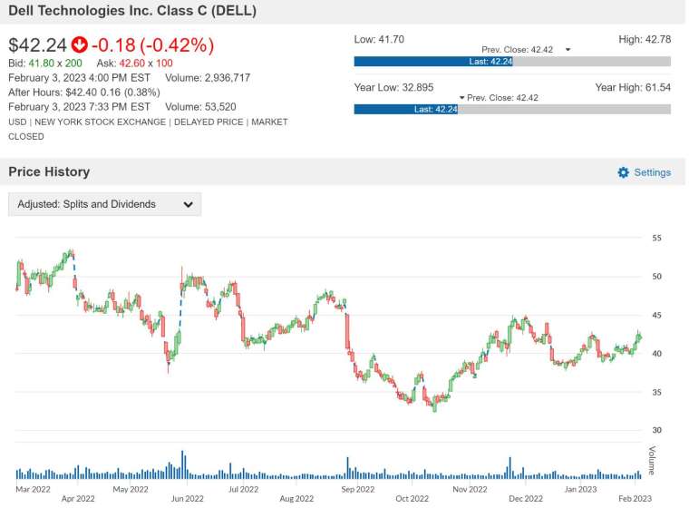Click the Volume axis label
The width and height of the screenshot is (689, 508).
coord(652,460)
